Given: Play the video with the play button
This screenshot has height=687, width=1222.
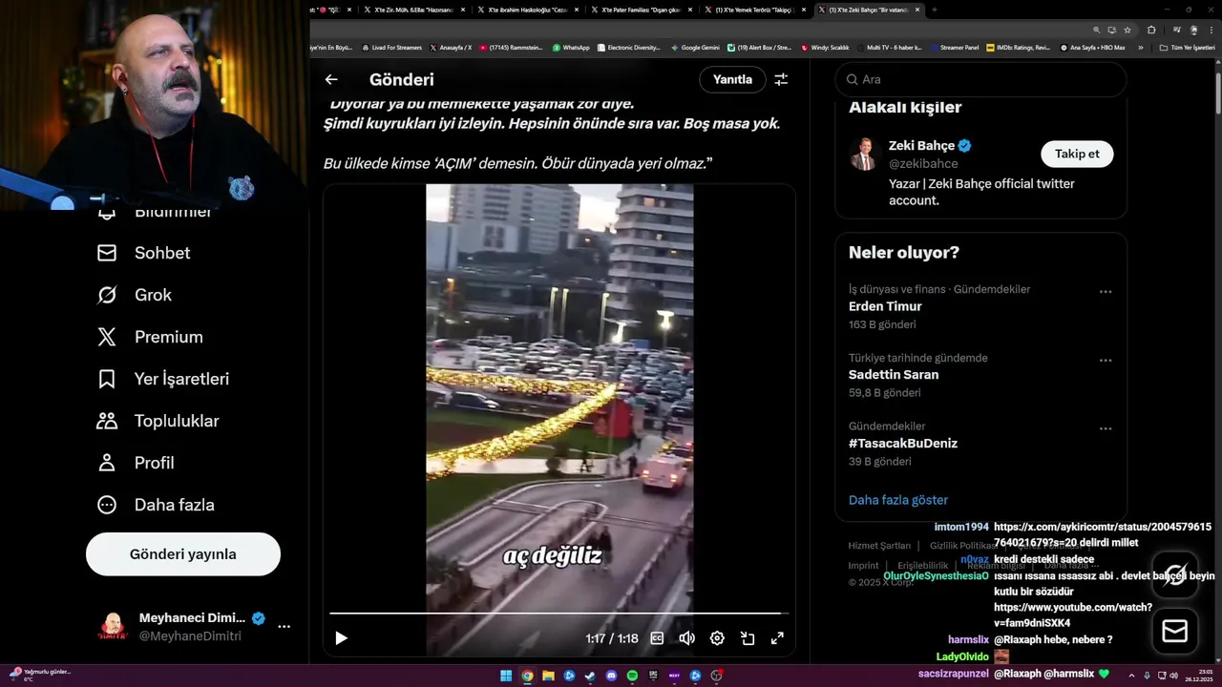Looking at the screenshot, I should pyautogui.click(x=341, y=638).
